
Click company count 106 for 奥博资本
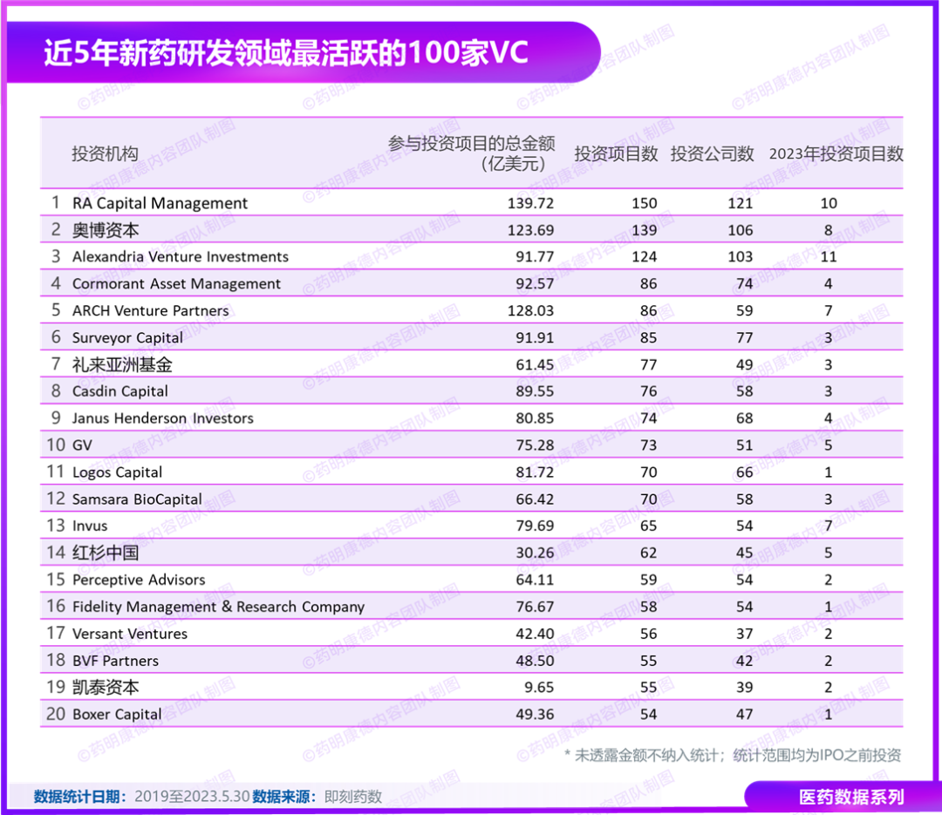(x=741, y=230)
